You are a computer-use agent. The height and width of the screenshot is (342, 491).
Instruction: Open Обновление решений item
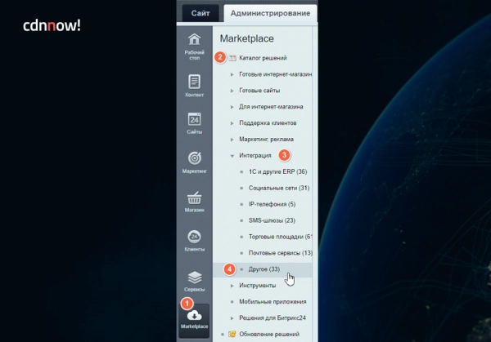[x=269, y=334]
